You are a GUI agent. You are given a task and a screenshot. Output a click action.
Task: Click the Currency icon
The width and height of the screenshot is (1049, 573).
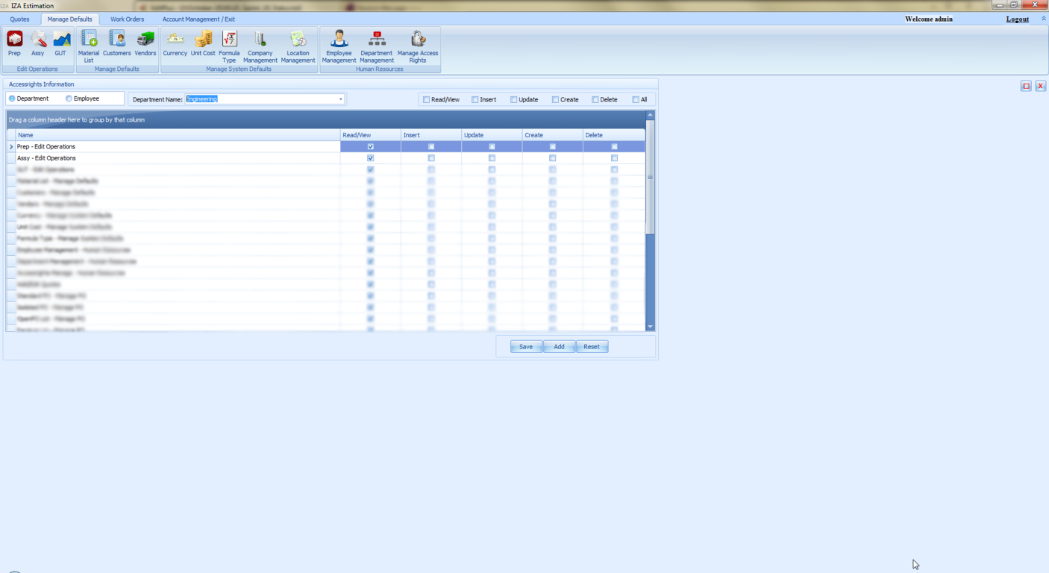coord(175,43)
